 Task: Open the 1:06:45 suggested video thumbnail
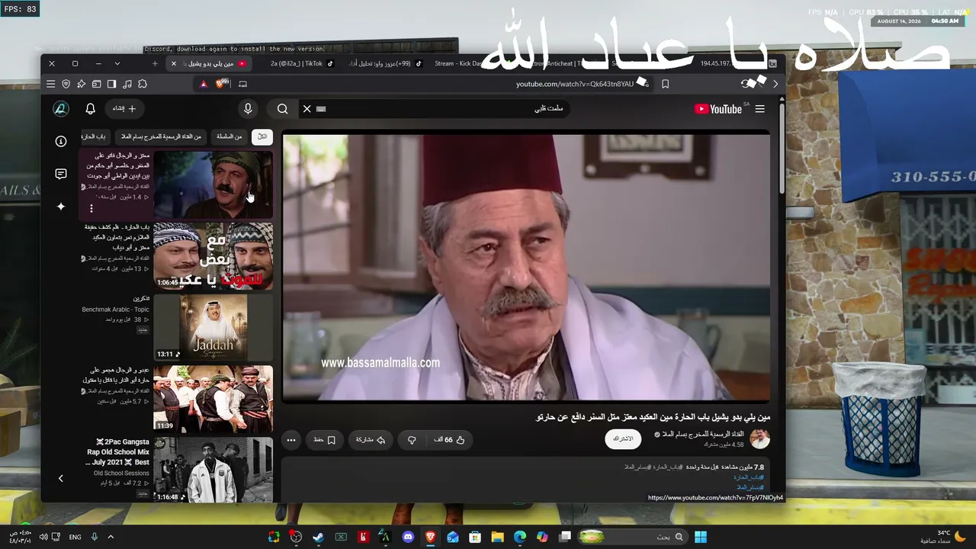(213, 255)
